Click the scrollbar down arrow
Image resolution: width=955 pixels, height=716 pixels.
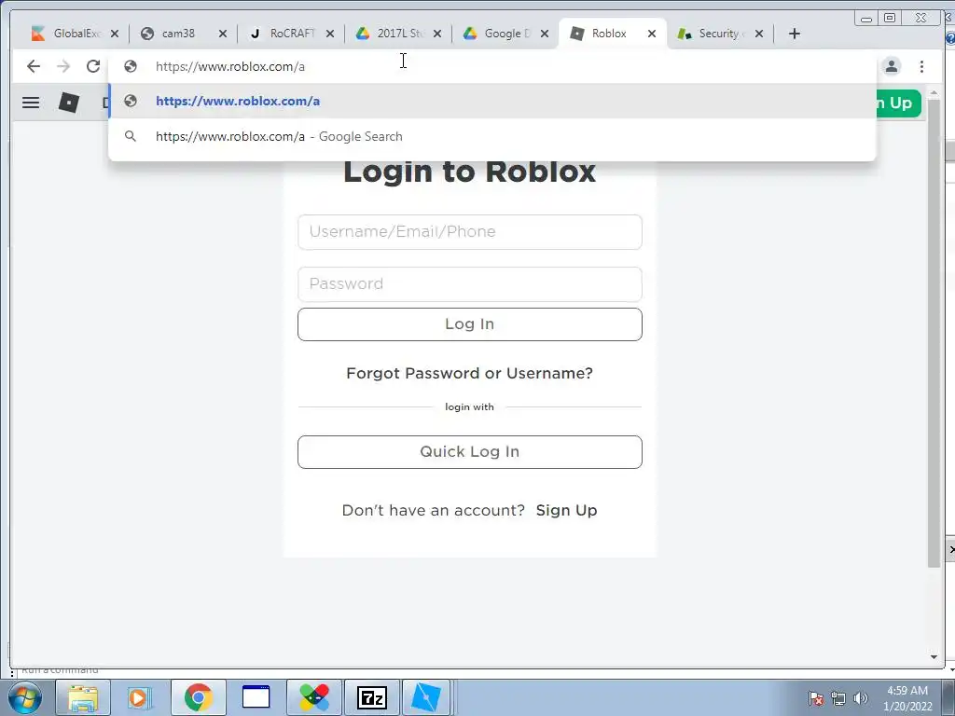(x=934, y=657)
